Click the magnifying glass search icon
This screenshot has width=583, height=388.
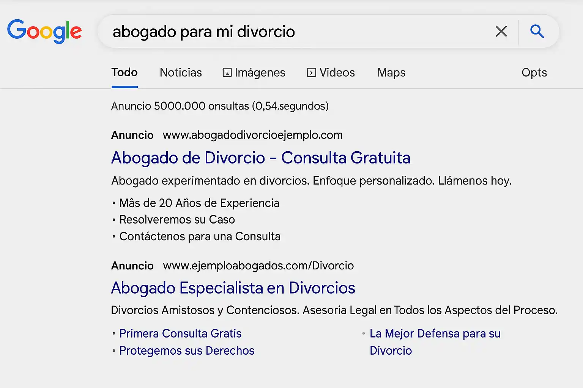[x=537, y=31]
